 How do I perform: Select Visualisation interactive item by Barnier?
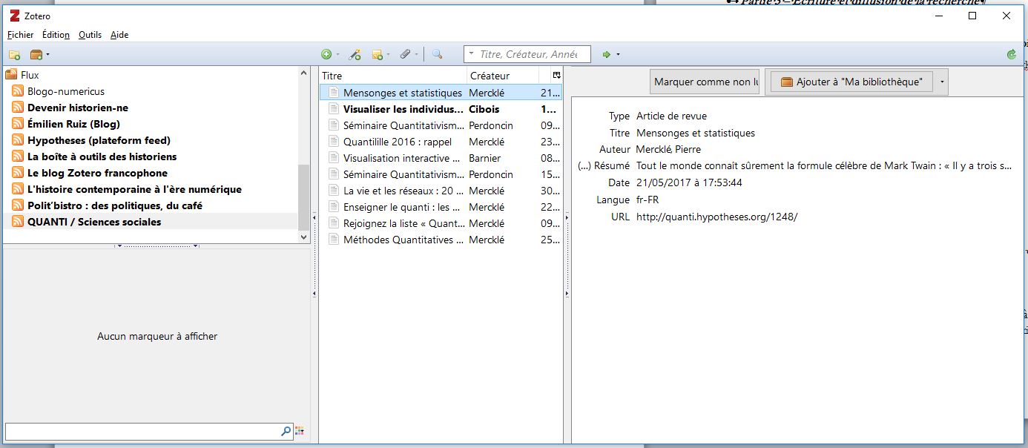pyautogui.click(x=441, y=158)
